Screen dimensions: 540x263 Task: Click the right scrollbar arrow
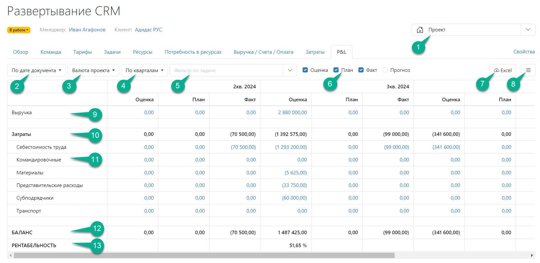point(532,255)
